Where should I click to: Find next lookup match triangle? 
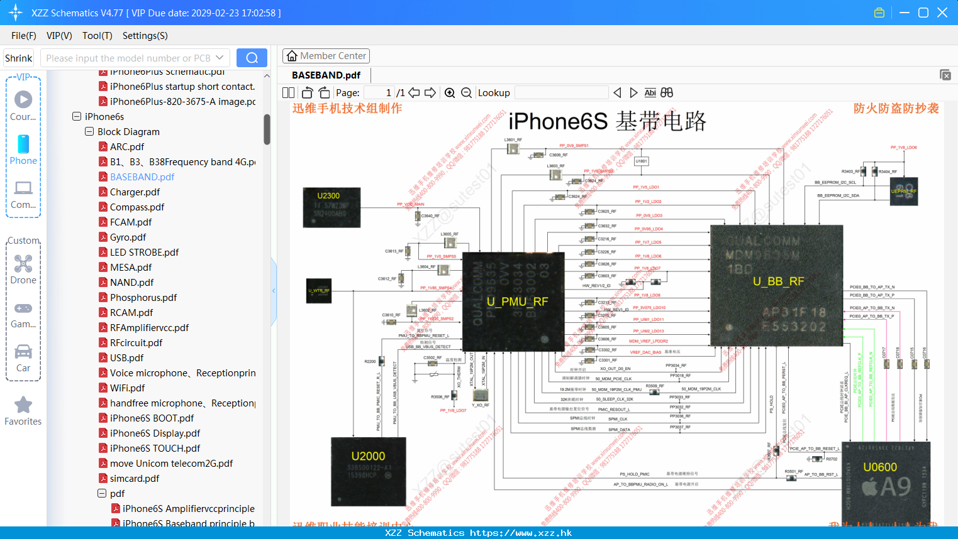click(x=633, y=92)
